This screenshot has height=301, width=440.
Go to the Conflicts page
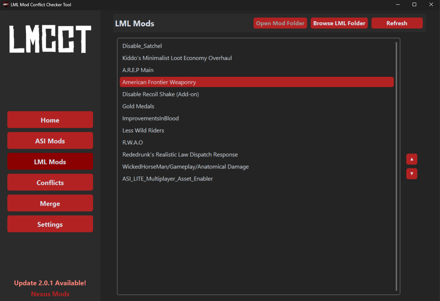pyautogui.click(x=50, y=183)
